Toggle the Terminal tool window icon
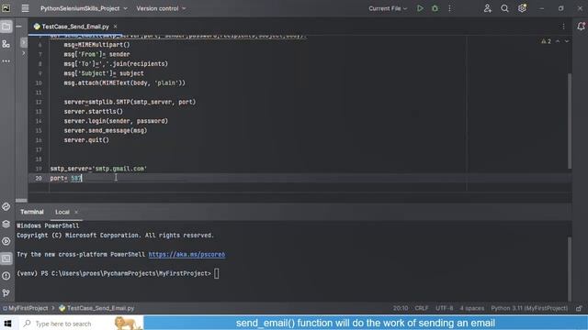 click(6, 258)
